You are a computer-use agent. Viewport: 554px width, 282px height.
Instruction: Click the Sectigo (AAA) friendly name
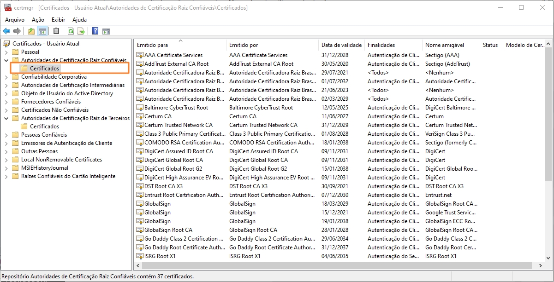tap(442, 55)
